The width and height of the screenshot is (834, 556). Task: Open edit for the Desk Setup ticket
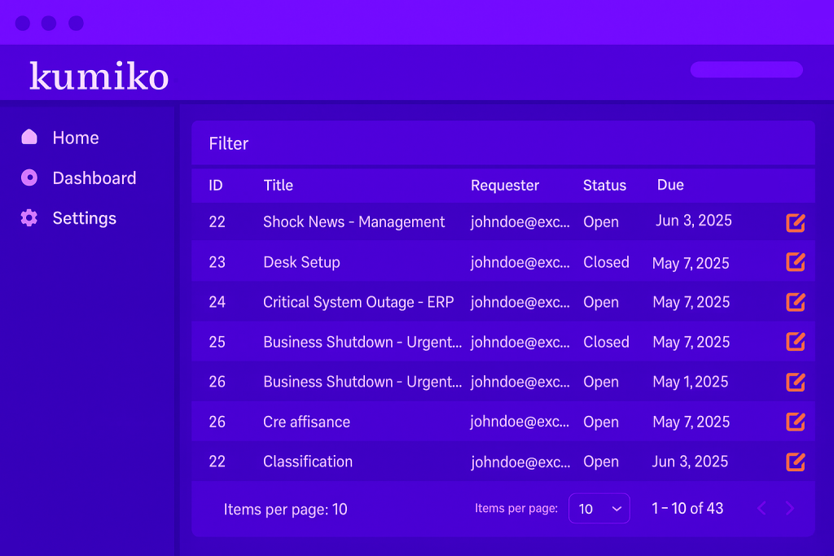click(x=795, y=262)
